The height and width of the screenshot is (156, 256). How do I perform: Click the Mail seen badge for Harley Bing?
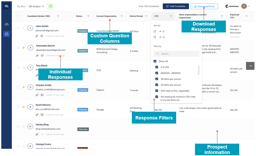(x=83, y=129)
